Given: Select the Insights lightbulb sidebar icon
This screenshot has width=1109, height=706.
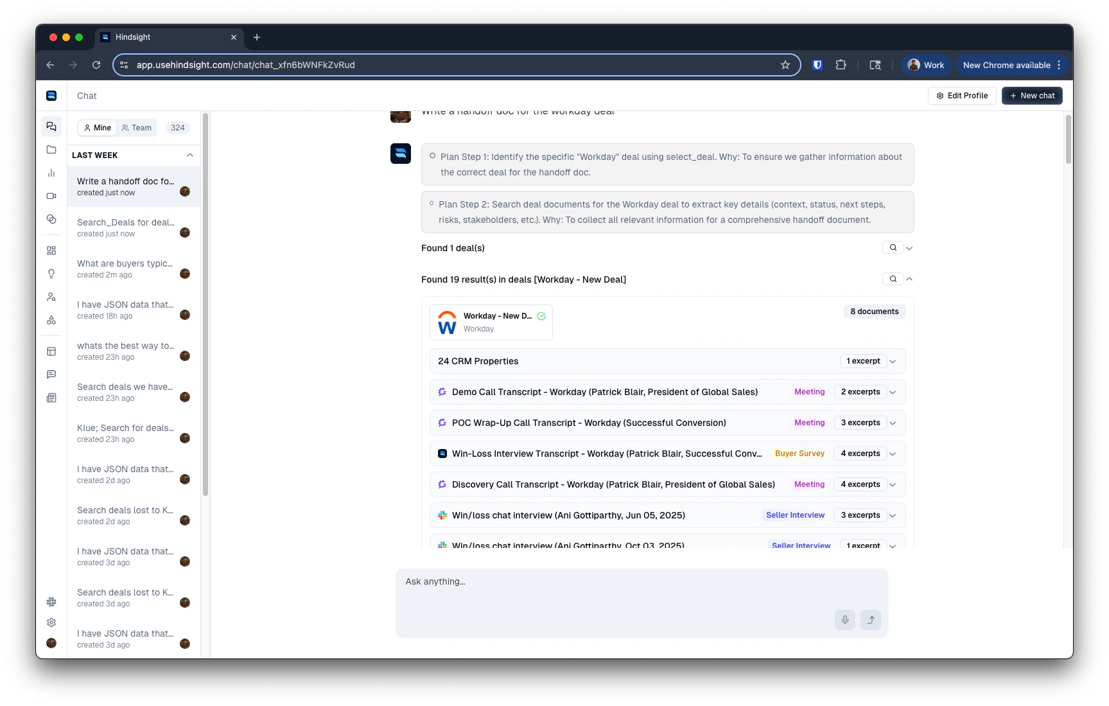Looking at the screenshot, I should coord(51,274).
